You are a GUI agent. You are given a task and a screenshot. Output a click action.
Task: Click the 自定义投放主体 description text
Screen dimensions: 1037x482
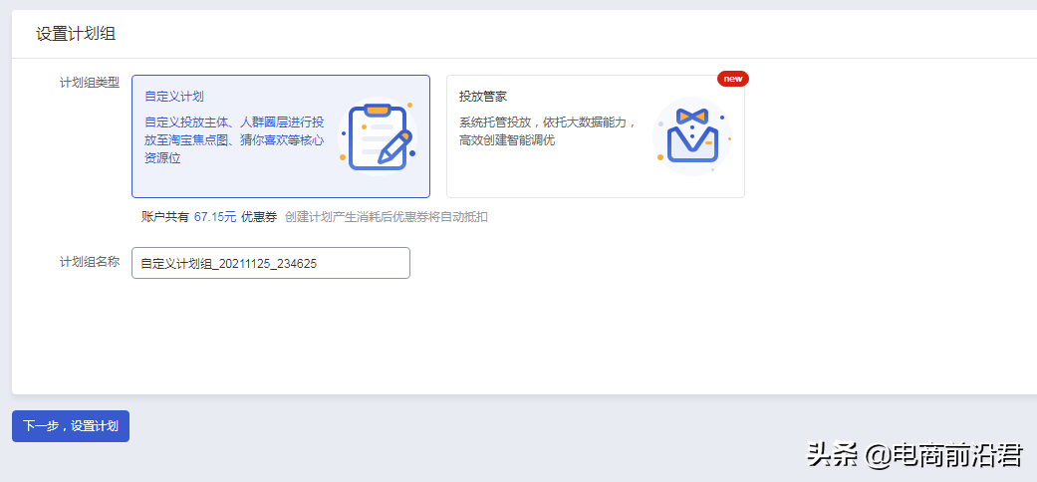(234, 140)
